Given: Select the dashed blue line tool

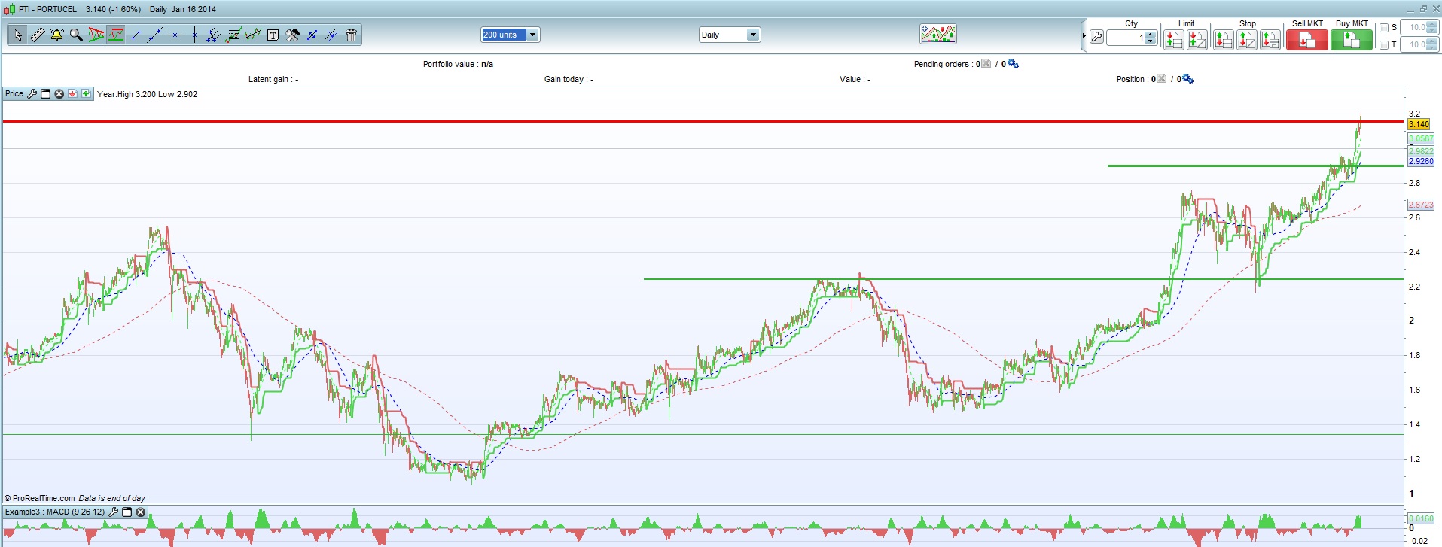Looking at the screenshot, I should (x=312, y=35).
